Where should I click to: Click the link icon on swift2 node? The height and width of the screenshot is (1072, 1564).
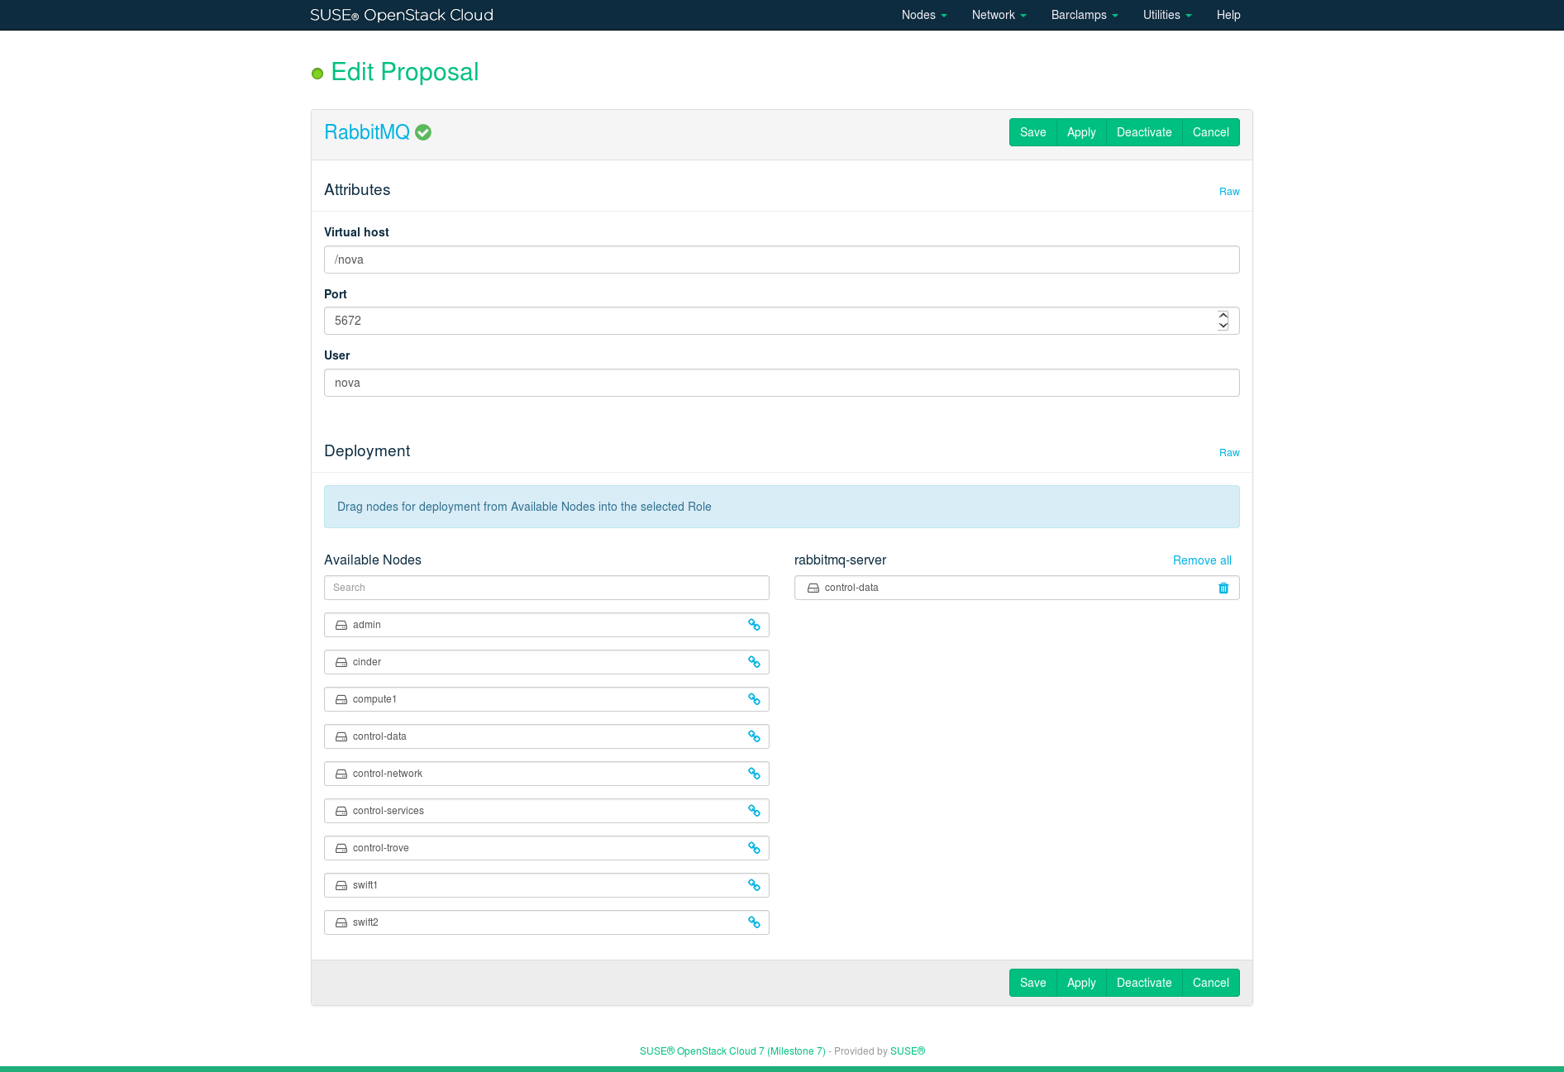coord(754,922)
